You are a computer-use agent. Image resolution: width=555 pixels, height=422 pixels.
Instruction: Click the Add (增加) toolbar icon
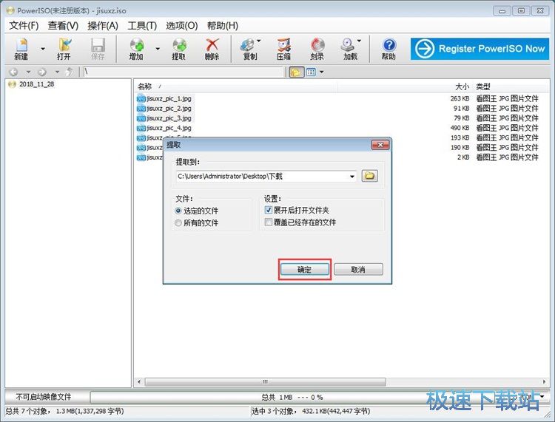137,49
